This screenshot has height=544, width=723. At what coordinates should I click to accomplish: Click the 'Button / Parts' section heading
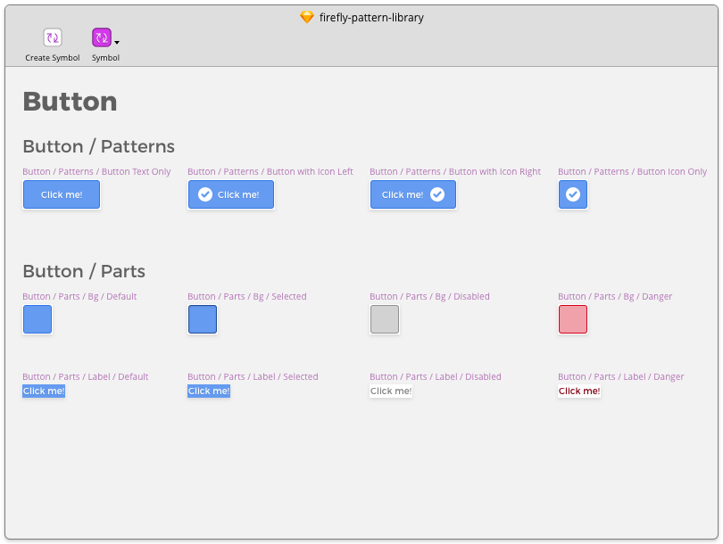click(x=84, y=271)
